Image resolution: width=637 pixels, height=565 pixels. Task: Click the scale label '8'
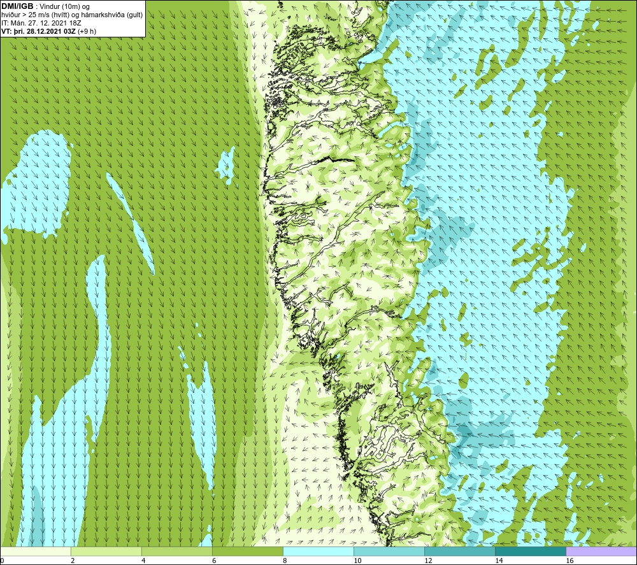(x=285, y=561)
